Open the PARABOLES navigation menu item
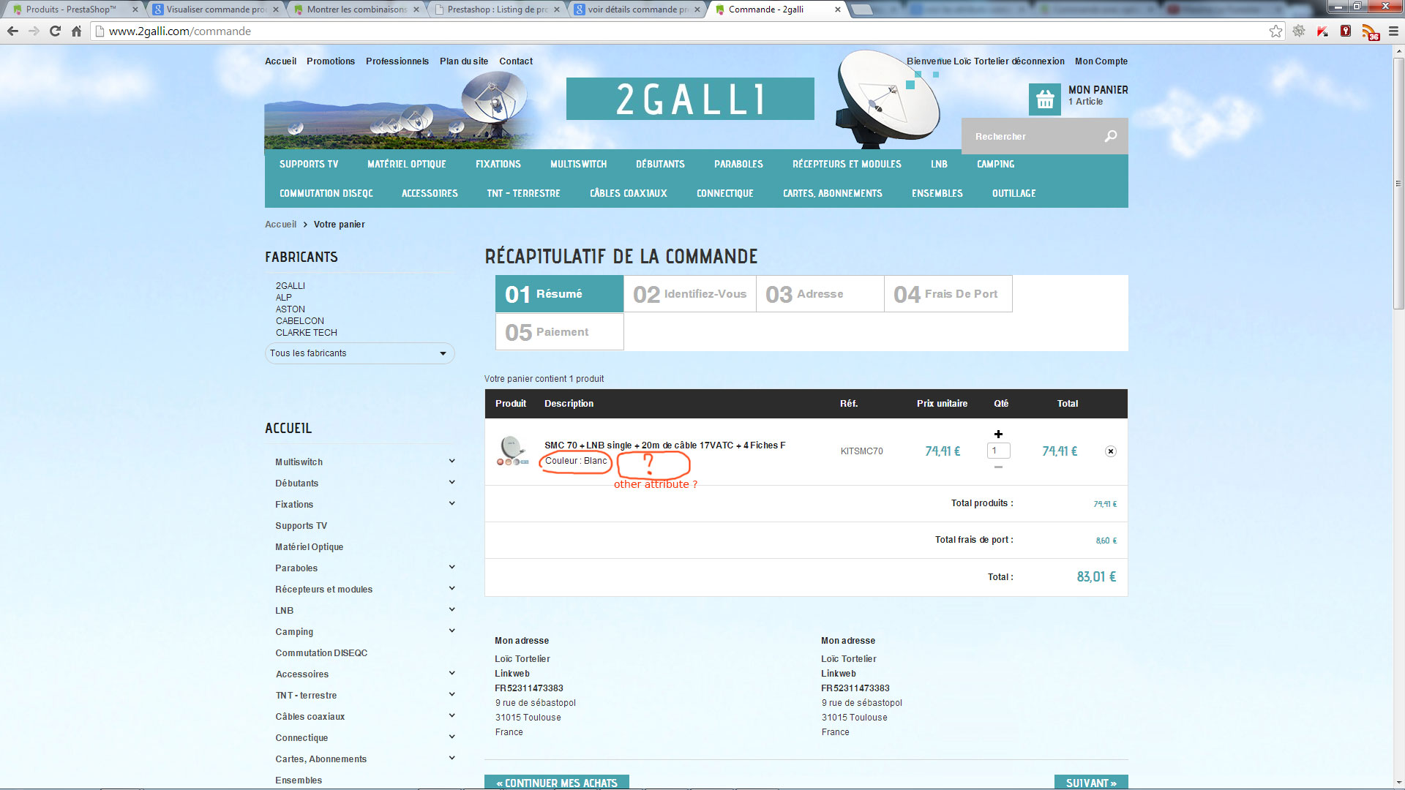Screen dimensions: 1405x790 tap(738, 164)
